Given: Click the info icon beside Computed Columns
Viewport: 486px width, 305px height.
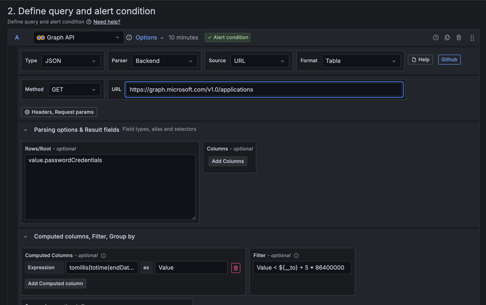Looking at the screenshot, I should pyautogui.click(x=103, y=255).
